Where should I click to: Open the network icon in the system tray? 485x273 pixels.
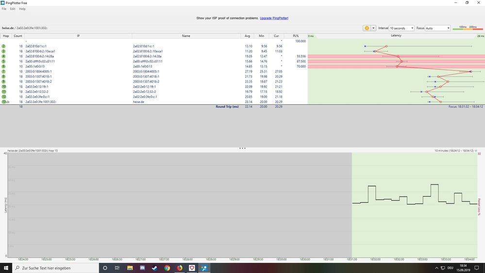click(x=443, y=268)
